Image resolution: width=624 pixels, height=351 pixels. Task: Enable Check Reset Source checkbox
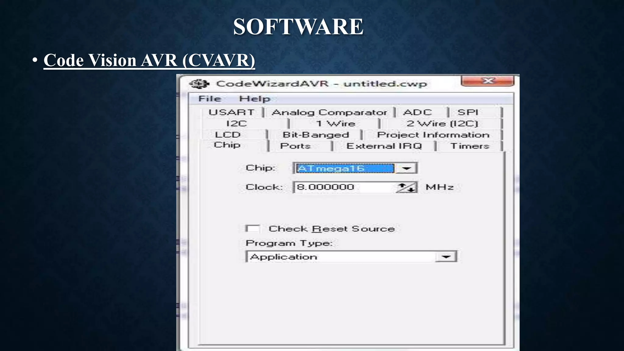[x=253, y=229]
